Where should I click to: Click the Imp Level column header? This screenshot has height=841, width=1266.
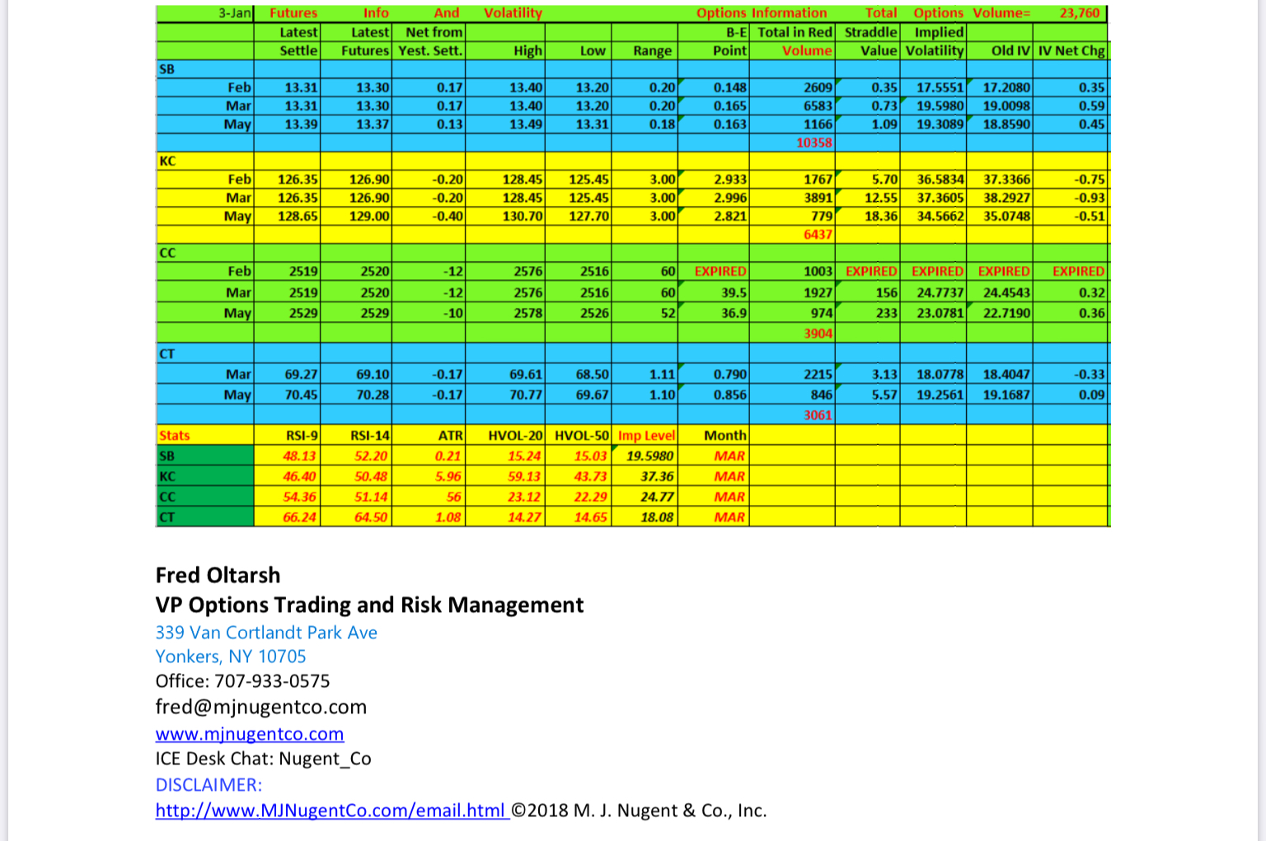[x=646, y=435]
